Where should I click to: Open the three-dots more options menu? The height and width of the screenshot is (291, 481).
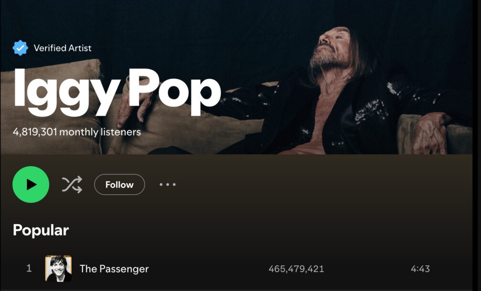tap(168, 185)
